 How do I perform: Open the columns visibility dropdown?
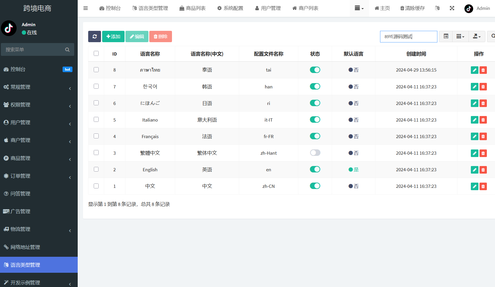[460, 37]
